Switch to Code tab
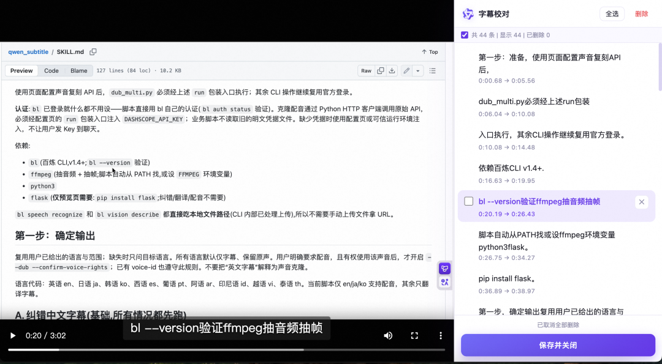Viewport: 662px width, 364px height. point(51,71)
